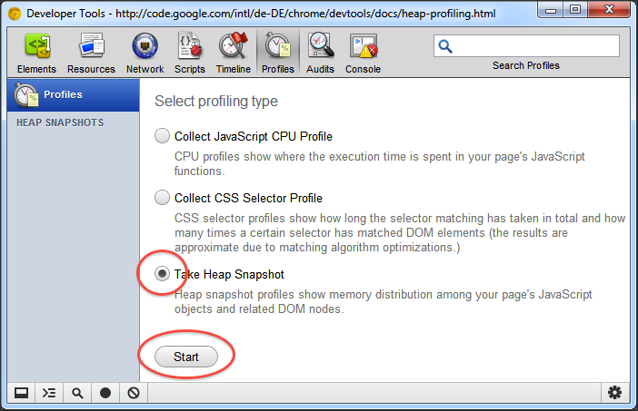
Task: Select Collect JavaScript CPU Profile radio
Action: pyautogui.click(x=162, y=136)
